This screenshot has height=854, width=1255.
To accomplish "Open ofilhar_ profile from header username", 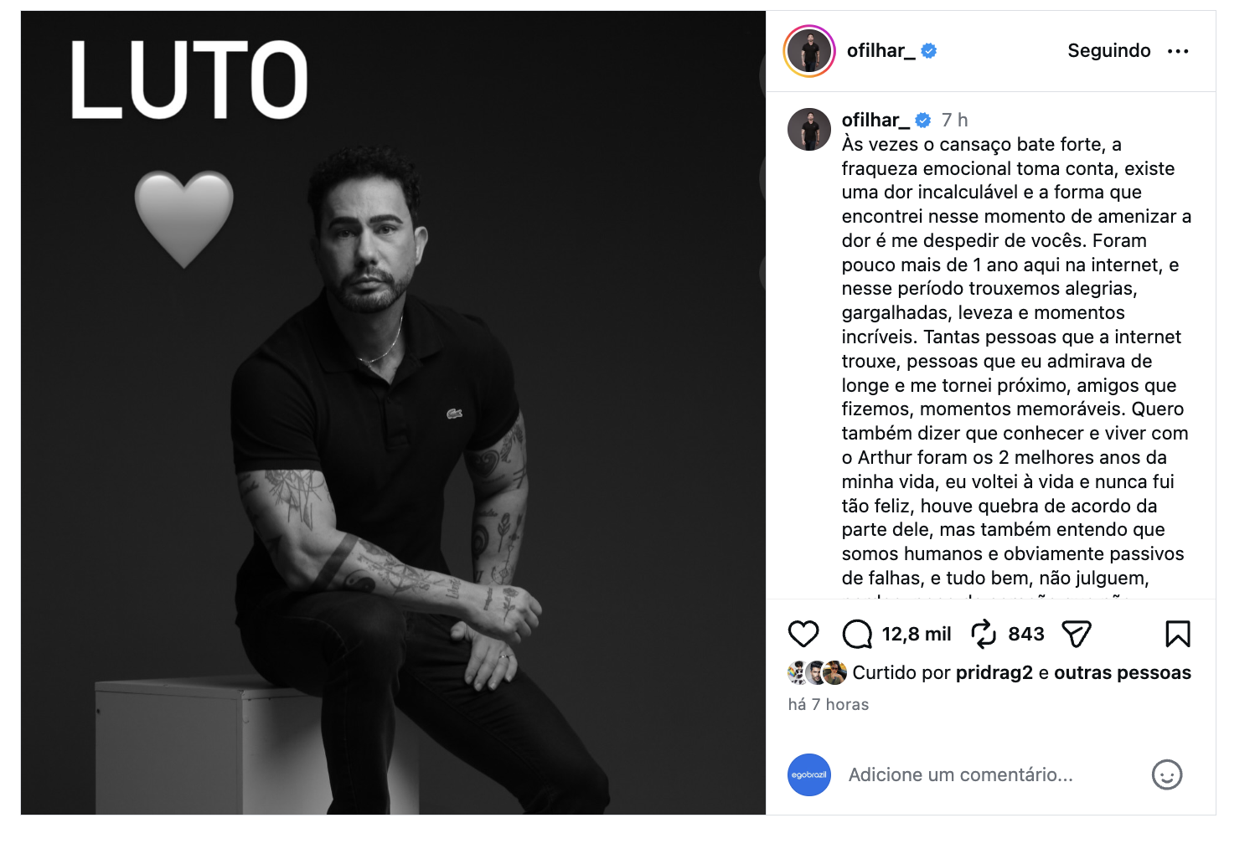I will (881, 51).
